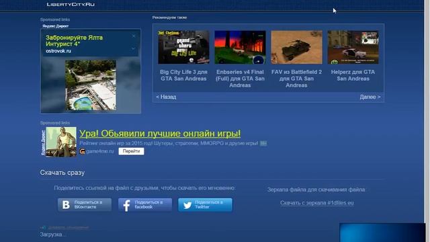
Task: Open the game4me.ru link
Action: click(99, 151)
